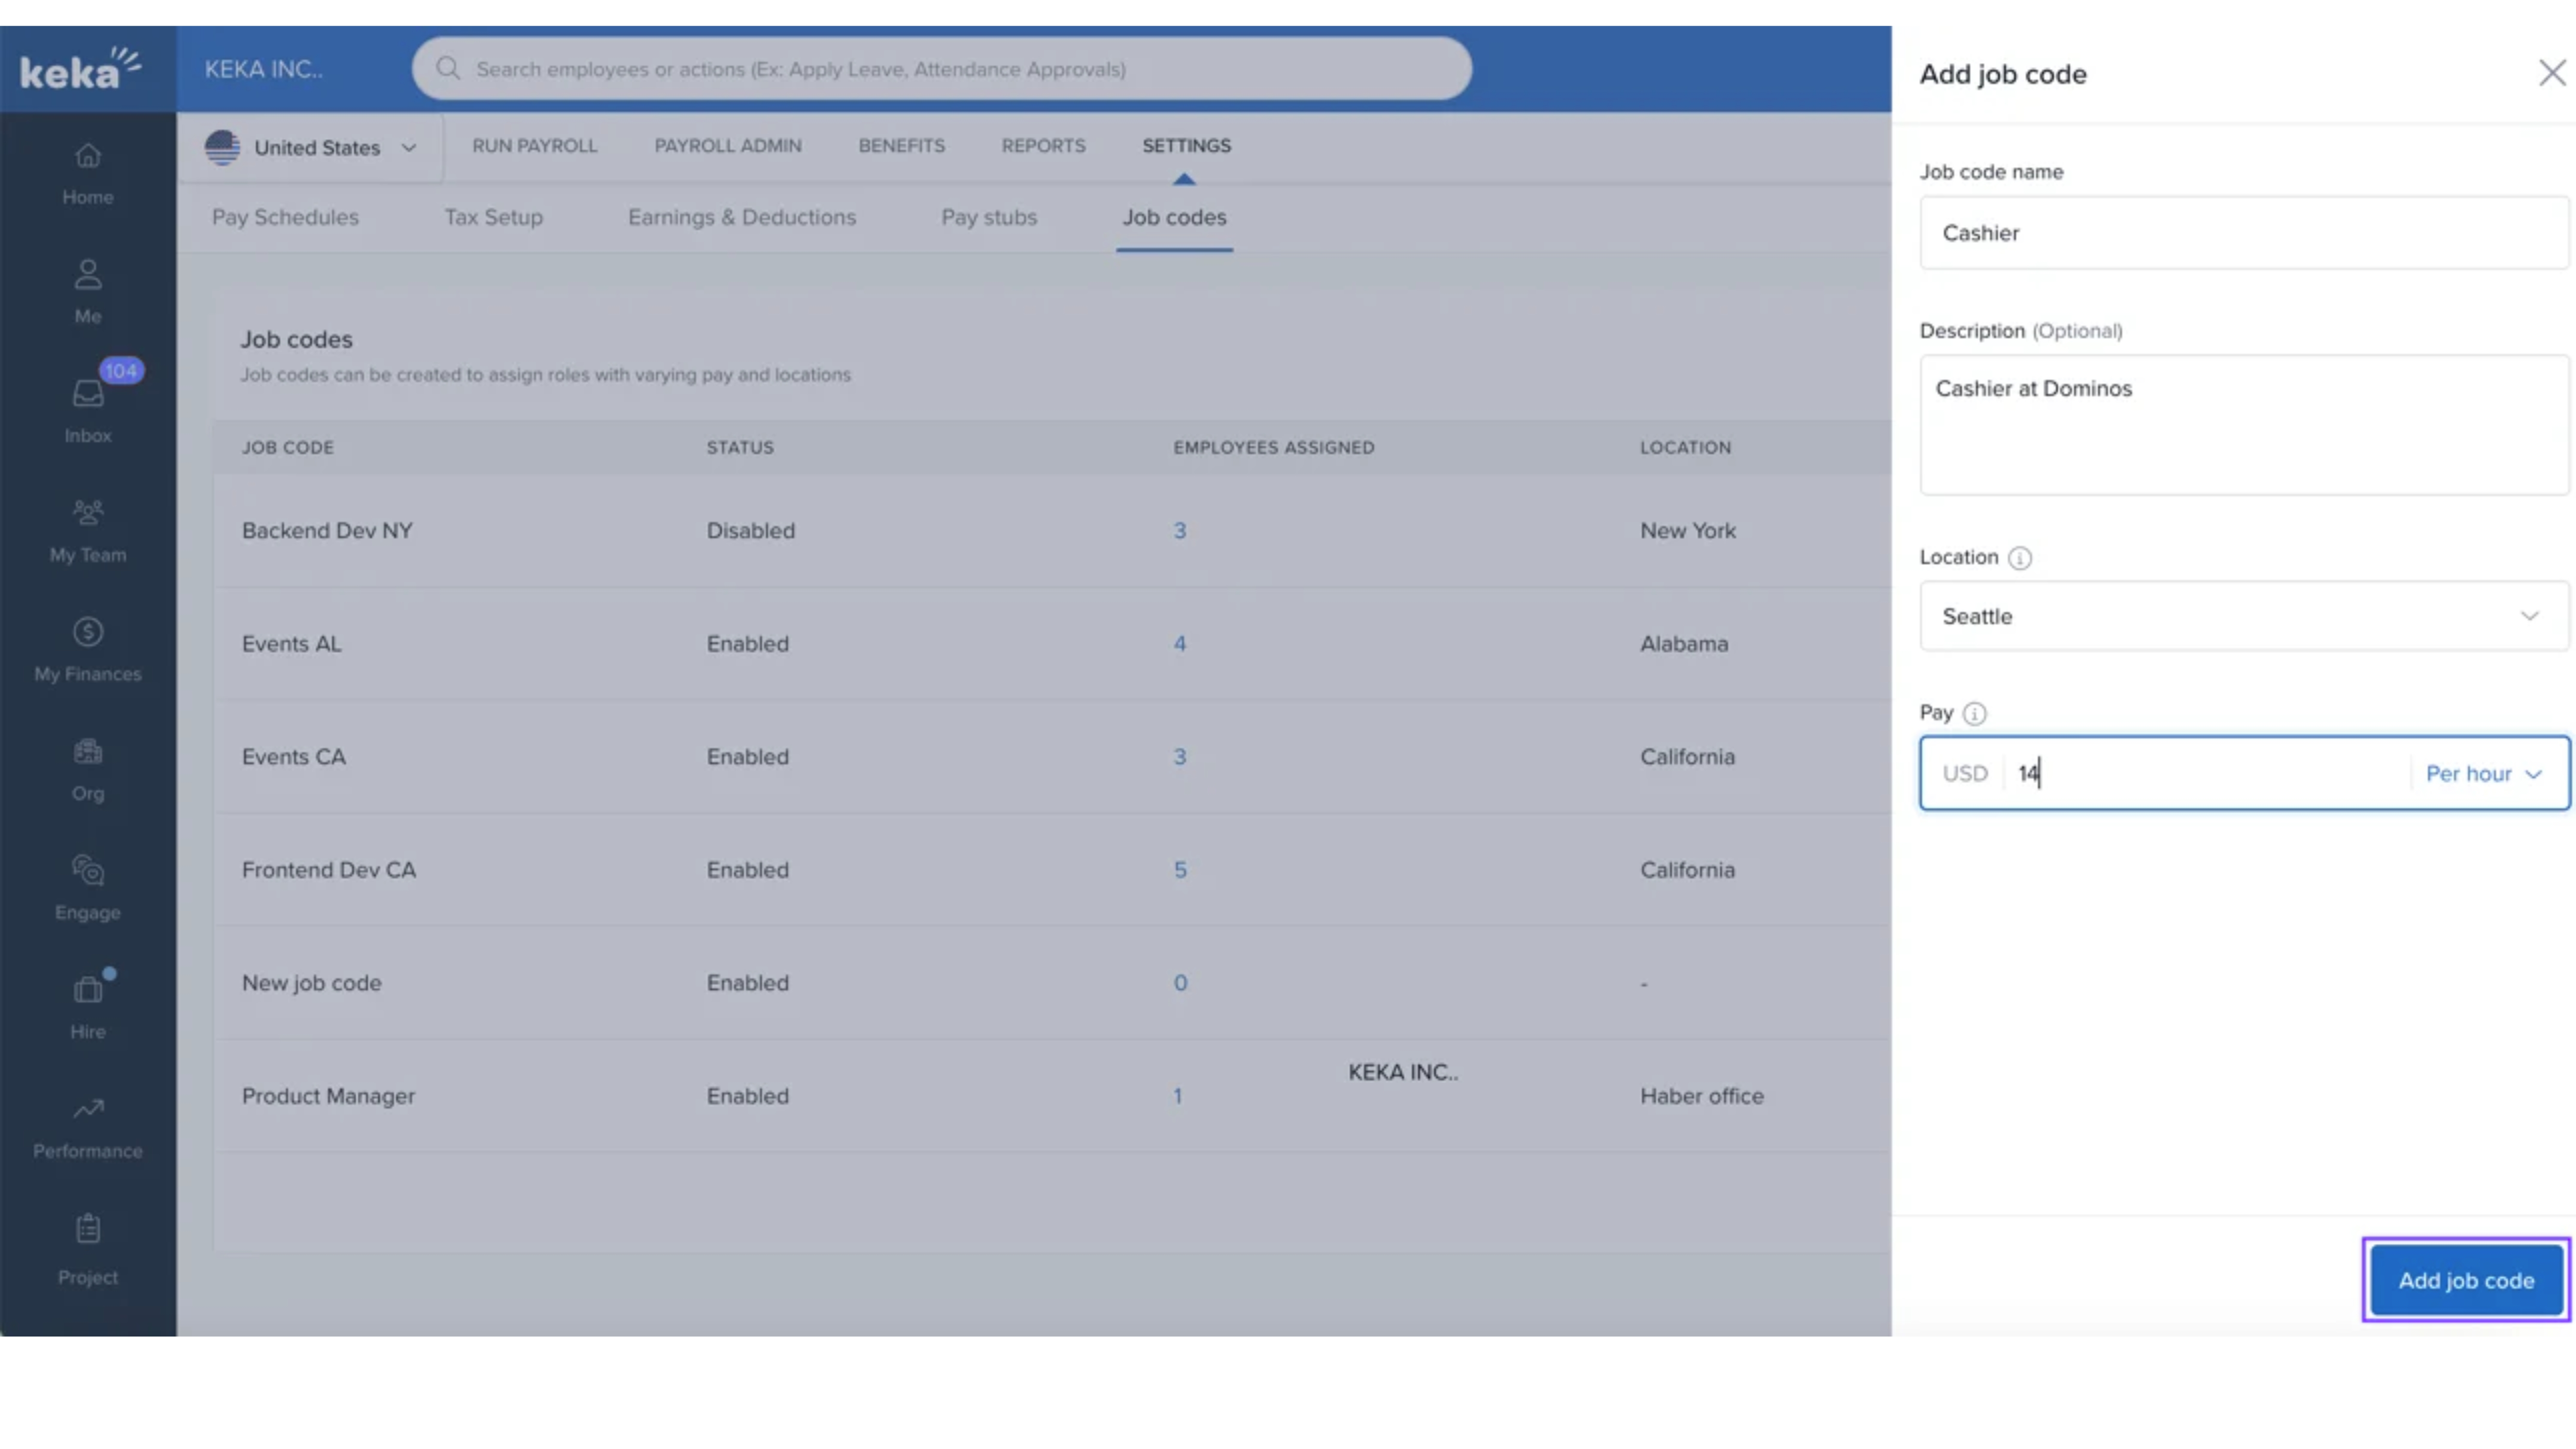Click the Location info icon
This screenshot has height=1449, width=2576.
[2019, 558]
